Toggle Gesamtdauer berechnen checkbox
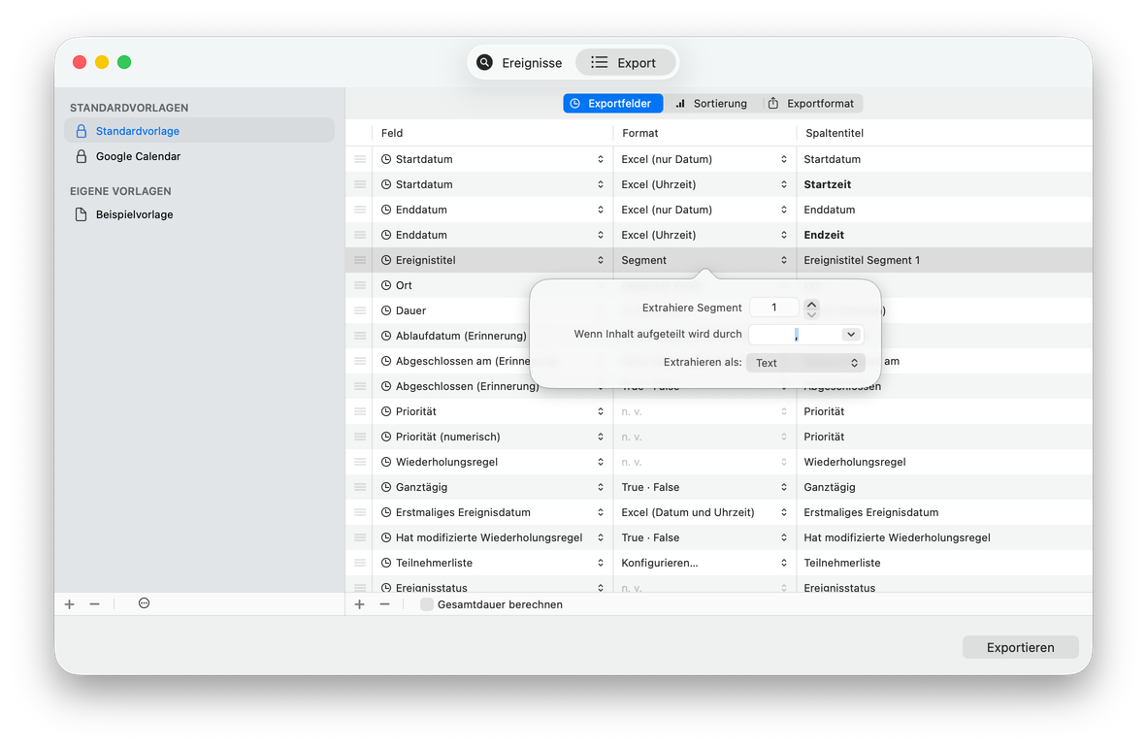 426,604
